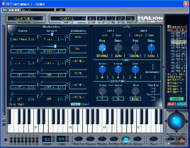This screenshot has height=148, width=190.
Task: Toggle Mod Wheel source Bal button
Action: click(32, 39)
